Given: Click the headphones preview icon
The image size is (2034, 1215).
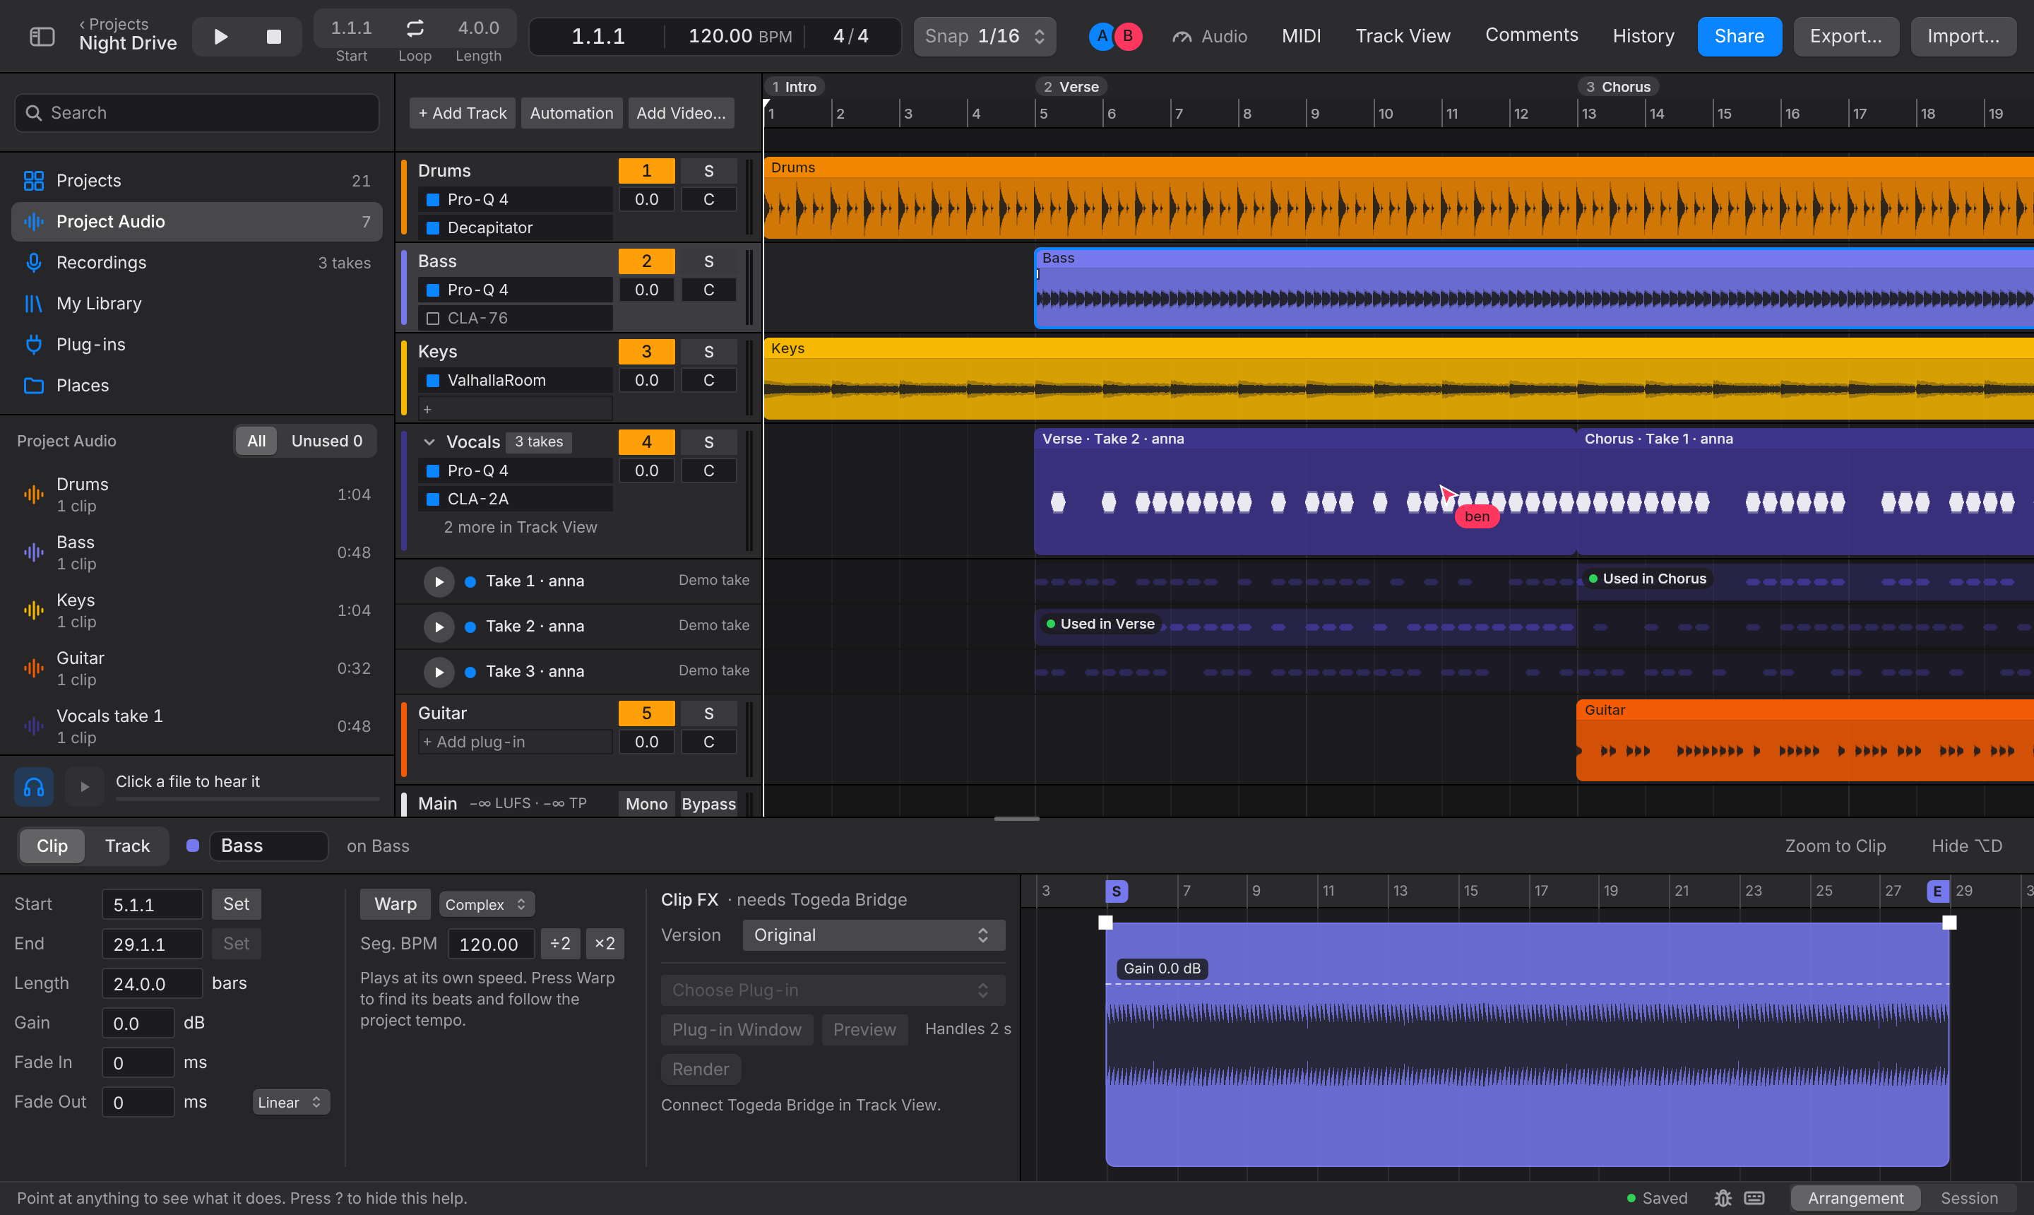Looking at the screenshot, I should [x=35, y=787].
